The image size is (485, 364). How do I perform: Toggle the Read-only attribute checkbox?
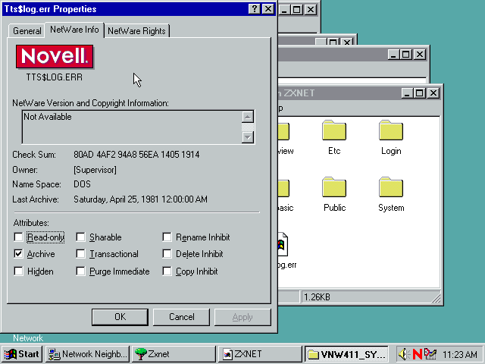click(18, 237)
